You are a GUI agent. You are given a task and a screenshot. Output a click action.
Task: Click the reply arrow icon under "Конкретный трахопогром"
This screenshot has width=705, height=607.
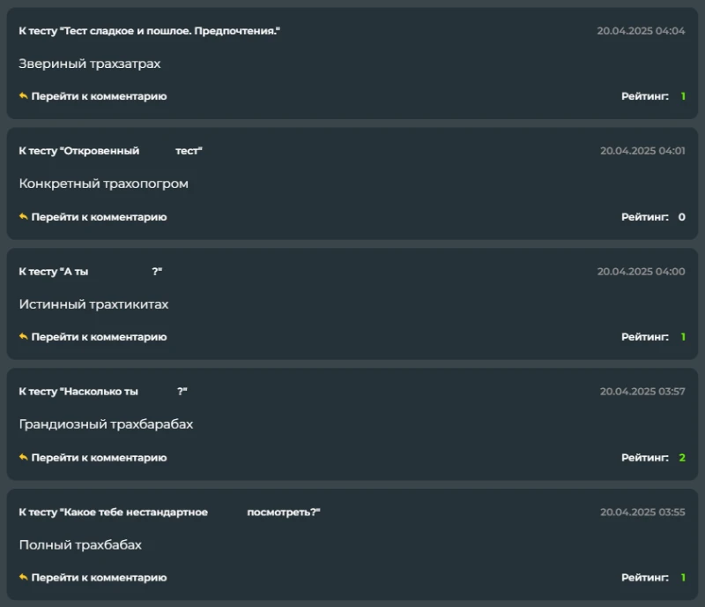[x=24, y=217]
